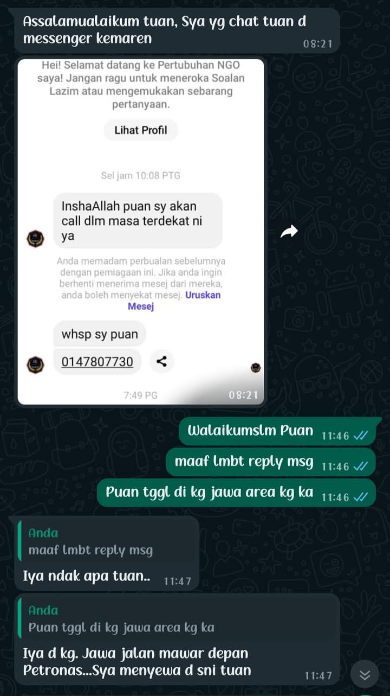Select the 'Puan tggl di kg jawa' sent message

[x=236, y=493]
